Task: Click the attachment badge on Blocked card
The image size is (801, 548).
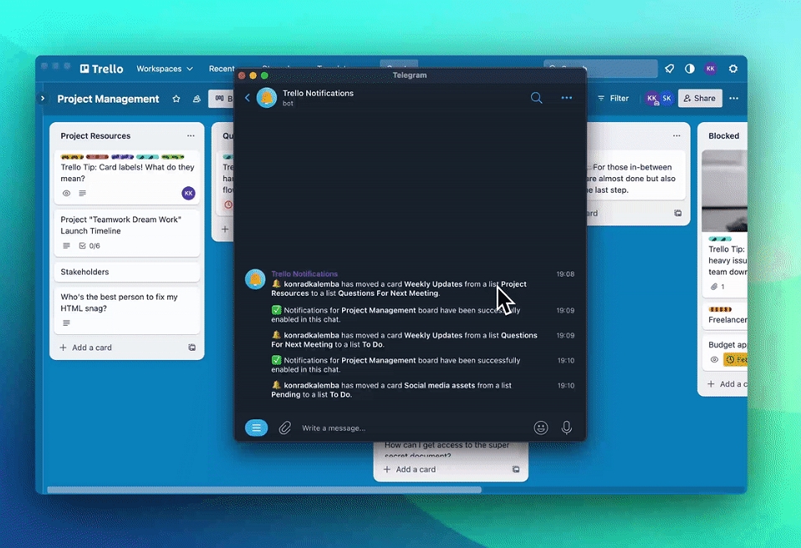Action: coord(717,287)
